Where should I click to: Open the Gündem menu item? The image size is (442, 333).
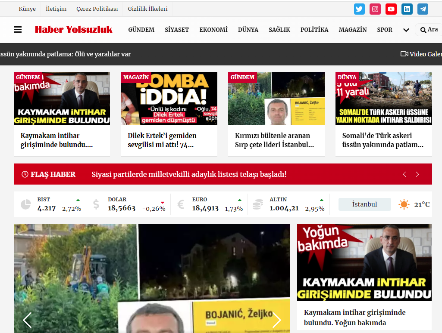pos(141,30)
